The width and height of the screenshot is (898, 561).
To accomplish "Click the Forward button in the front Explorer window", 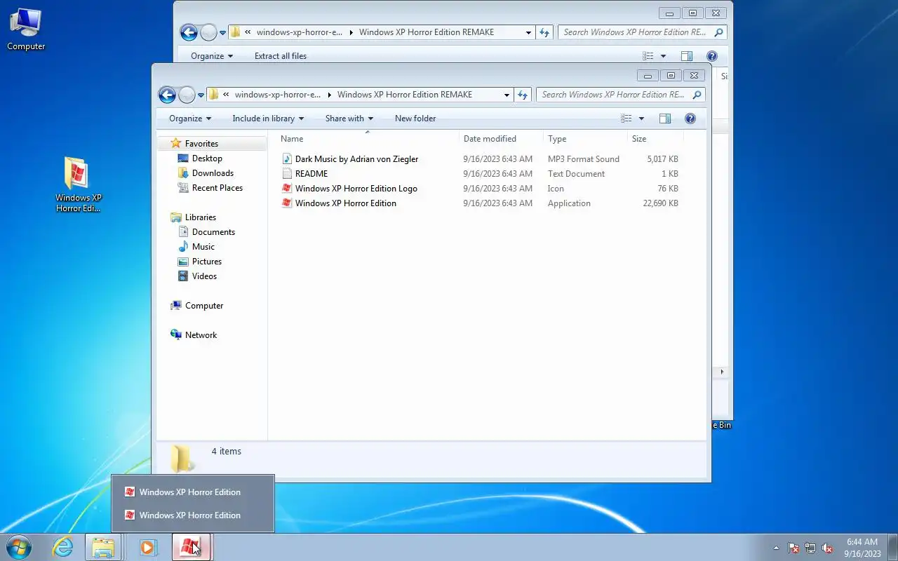I will click(x=187, y=95).
